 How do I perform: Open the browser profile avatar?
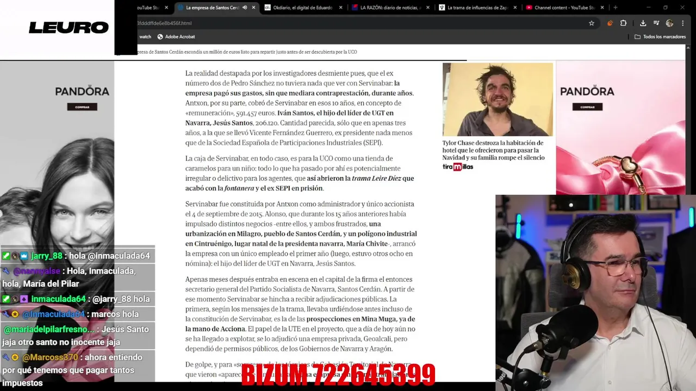(x=669, y=23)
